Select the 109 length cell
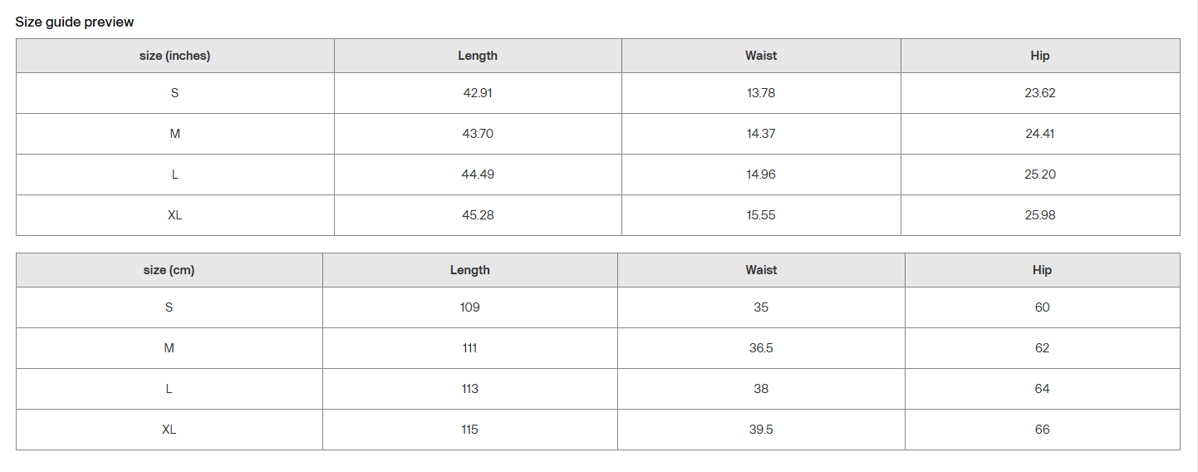Viewport: 1198px width, 472px height. (x=470, y=307)
